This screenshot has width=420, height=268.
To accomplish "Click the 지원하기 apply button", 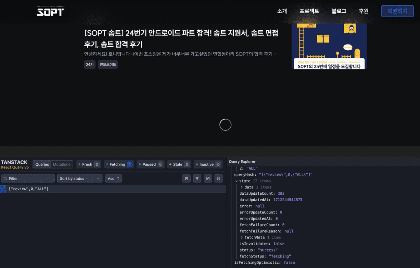I will tap(397, 11).
